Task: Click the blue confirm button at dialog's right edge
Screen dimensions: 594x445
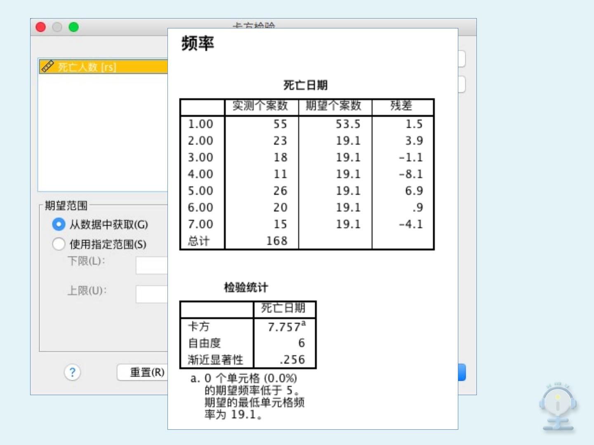Action: point(462,372)
